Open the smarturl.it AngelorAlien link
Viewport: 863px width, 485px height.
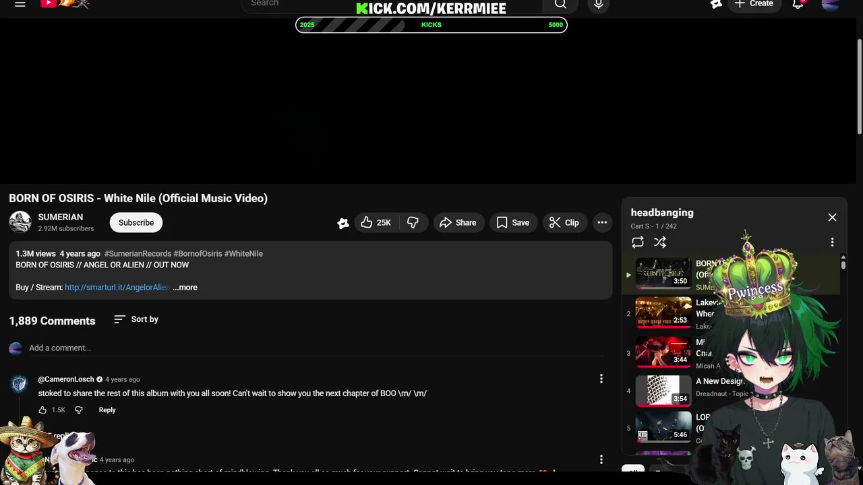coord(117,287)
